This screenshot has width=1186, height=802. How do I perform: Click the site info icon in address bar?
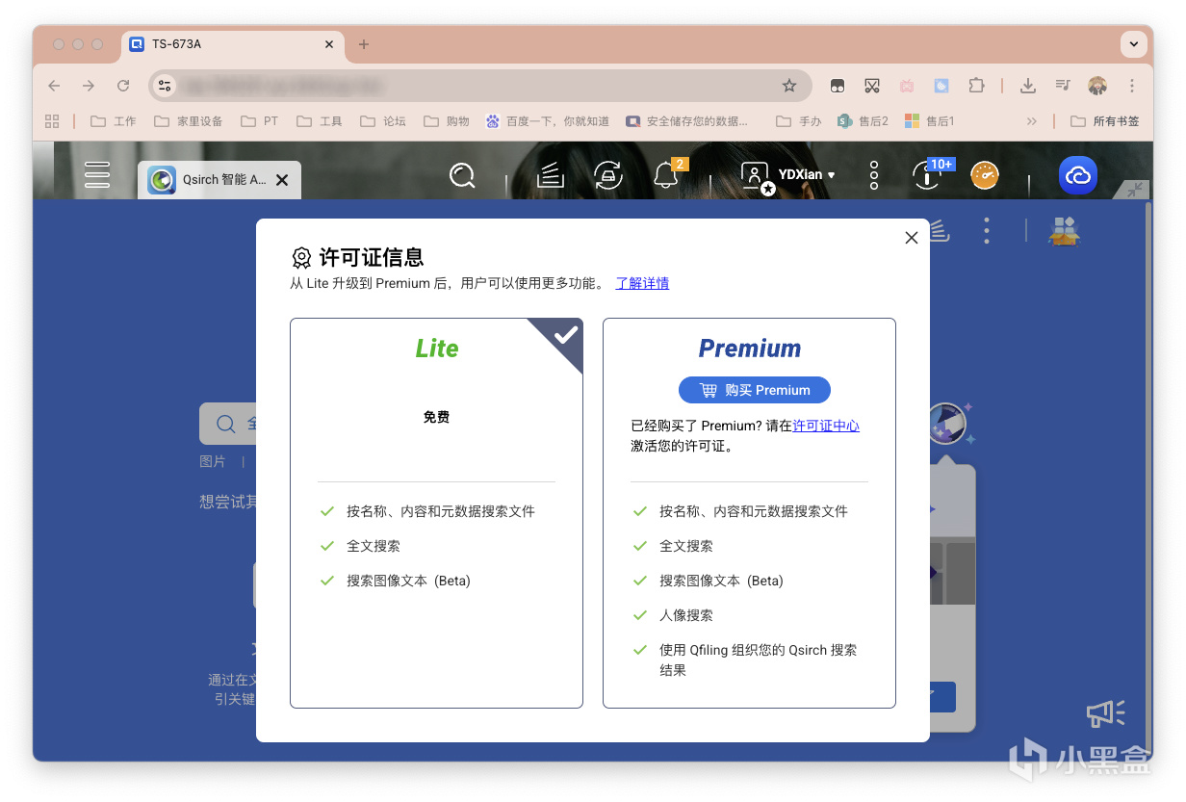click(x=165, y=86)
